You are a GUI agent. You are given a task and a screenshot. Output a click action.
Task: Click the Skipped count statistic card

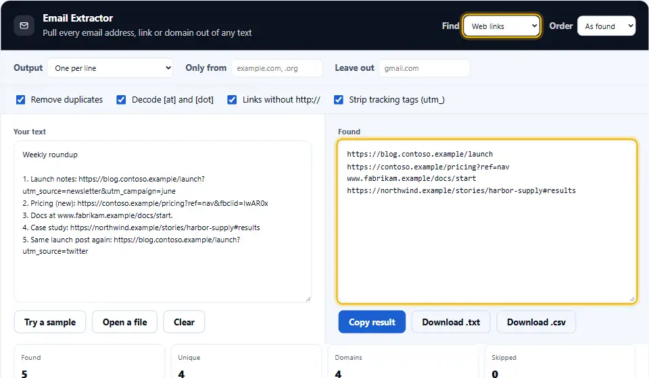click(x=560, y=362)
